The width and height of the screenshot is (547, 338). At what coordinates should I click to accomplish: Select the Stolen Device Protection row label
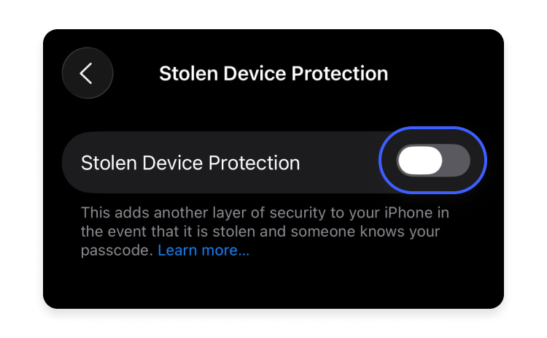[x=190, y=163]
